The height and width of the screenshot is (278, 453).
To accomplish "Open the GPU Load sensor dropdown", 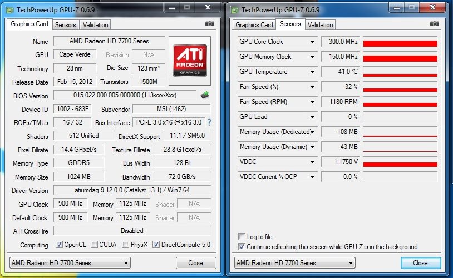I will (312, 117).
